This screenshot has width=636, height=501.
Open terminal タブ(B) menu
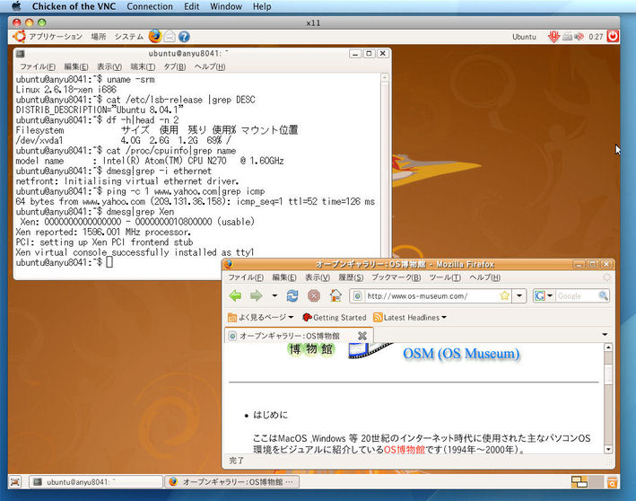tap(174, 66)
